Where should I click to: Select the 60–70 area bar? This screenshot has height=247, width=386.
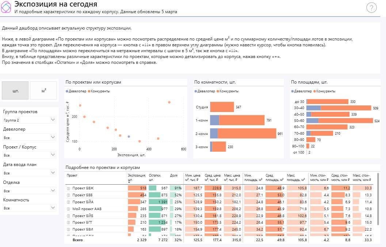327,127
